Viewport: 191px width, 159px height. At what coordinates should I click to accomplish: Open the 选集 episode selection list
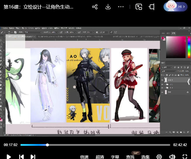145,157
